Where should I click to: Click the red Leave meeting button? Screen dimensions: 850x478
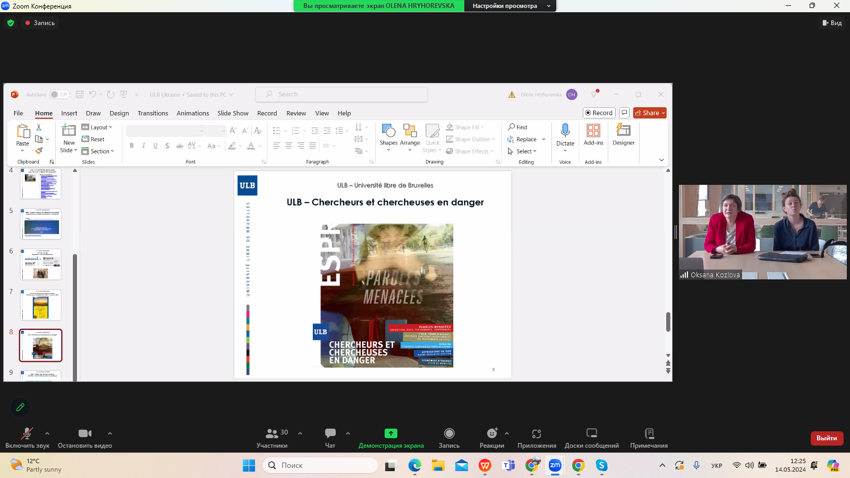pyautogui.click(x=827, y=438)
